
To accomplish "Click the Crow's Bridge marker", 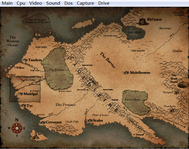I will click(23, 81).
